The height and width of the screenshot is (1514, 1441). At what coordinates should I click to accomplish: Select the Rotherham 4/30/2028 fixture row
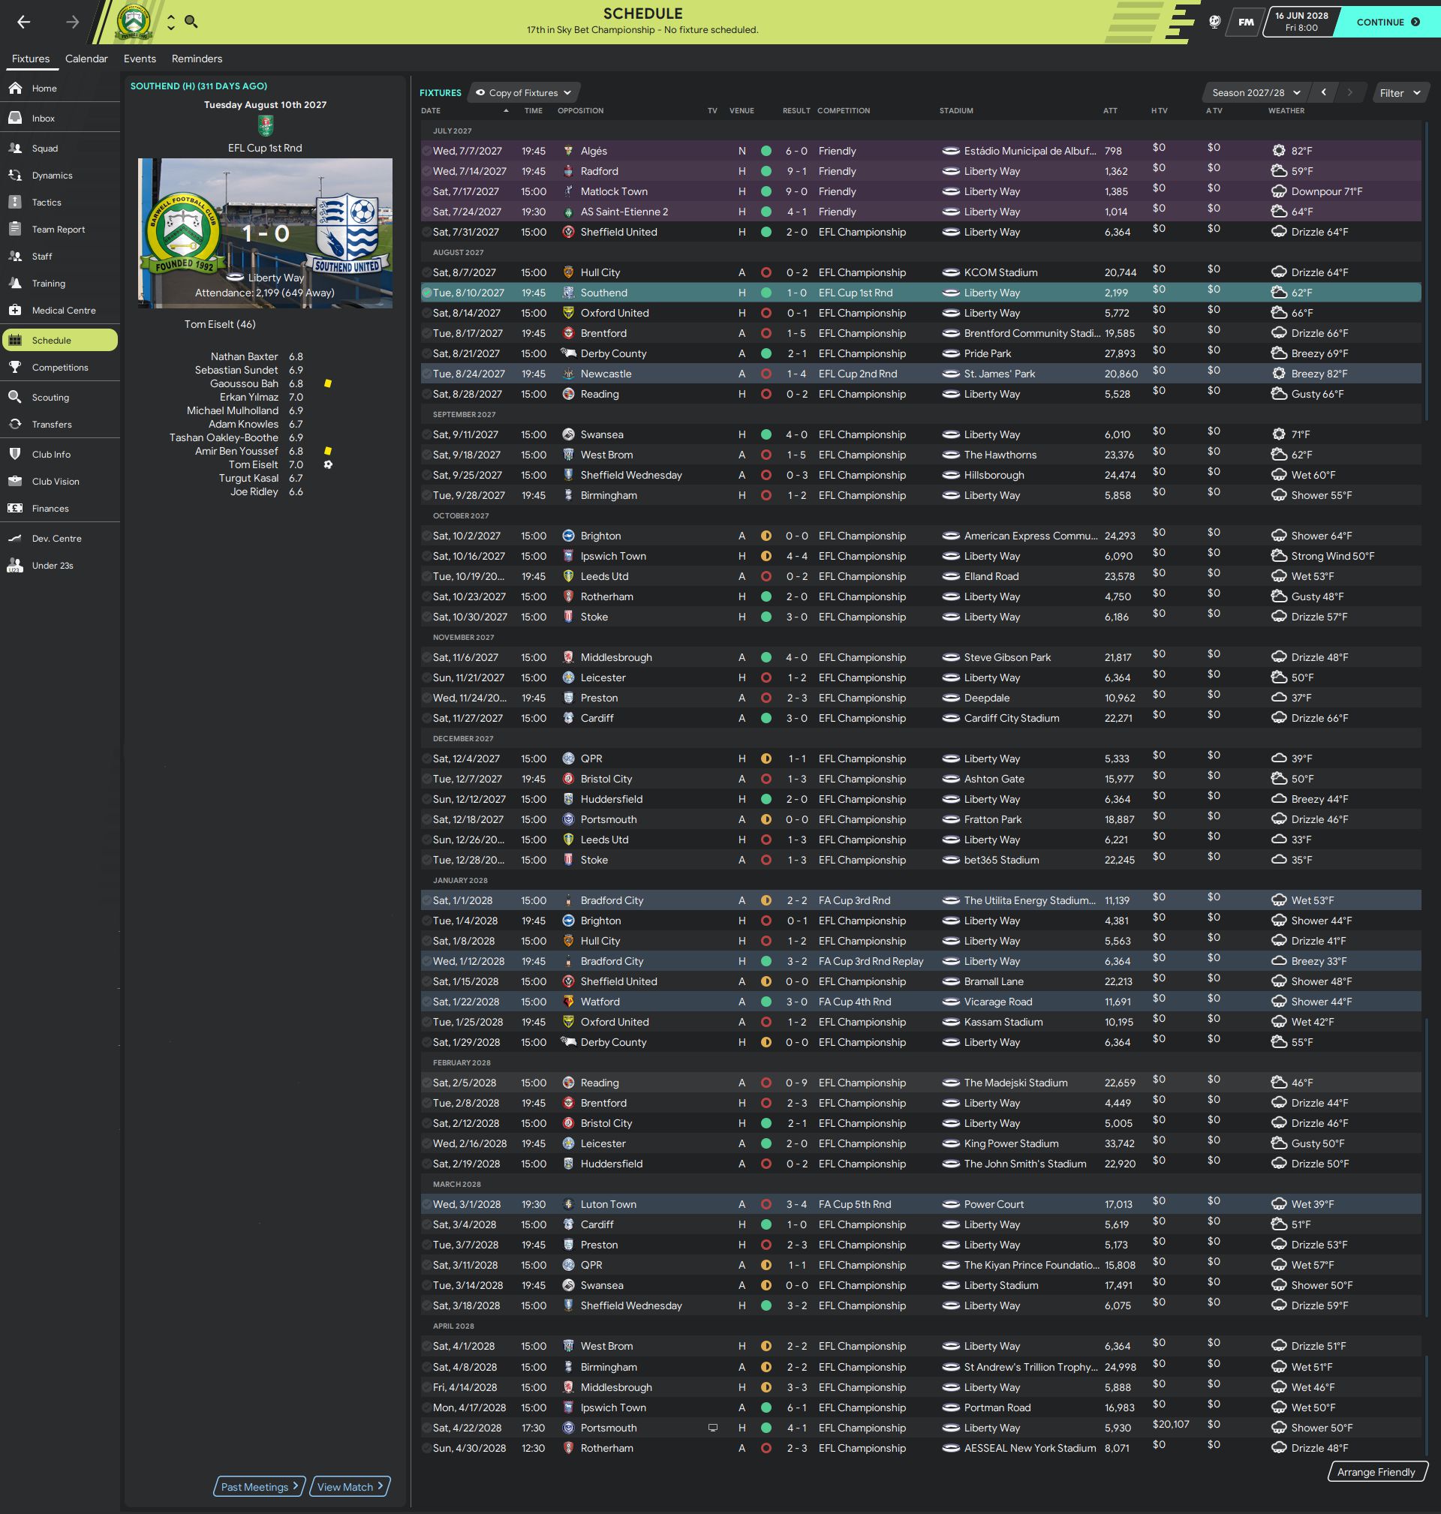921,1448
